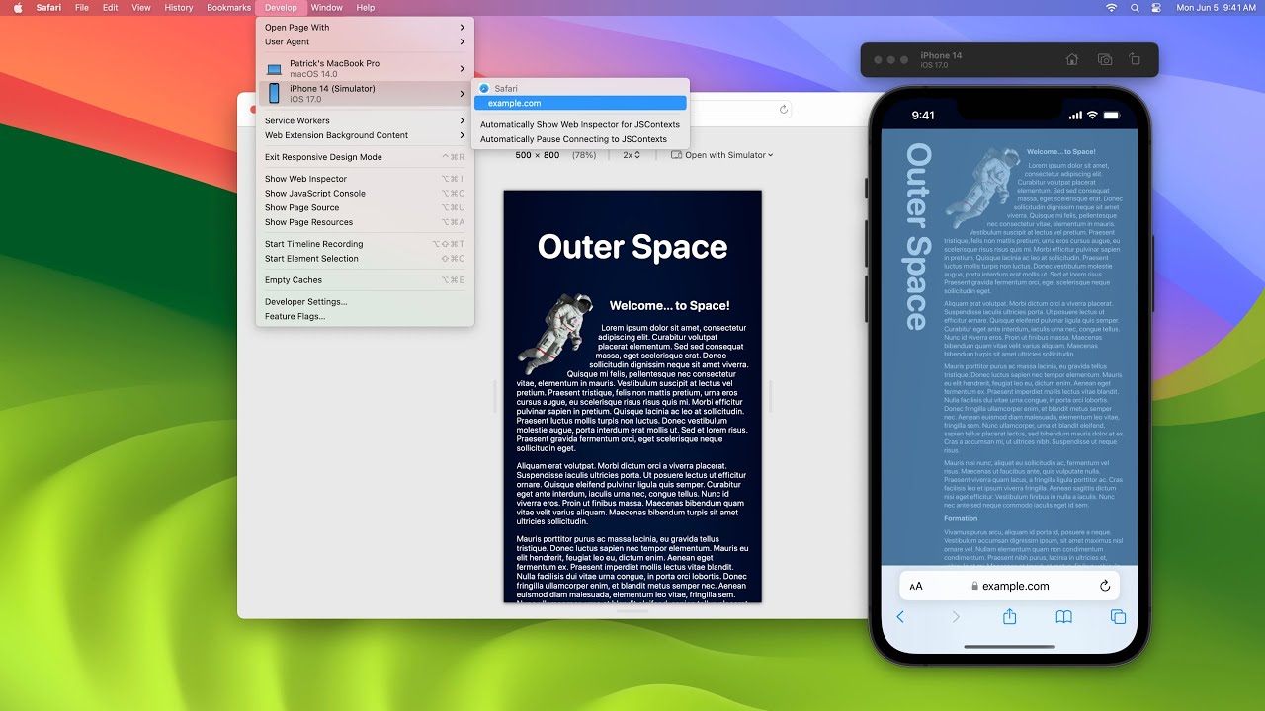Image resolution: width=1265 pixels, height=711 pixels.
Task: Click Welcome... to Space! heading in preview
Action: point(669,306)
